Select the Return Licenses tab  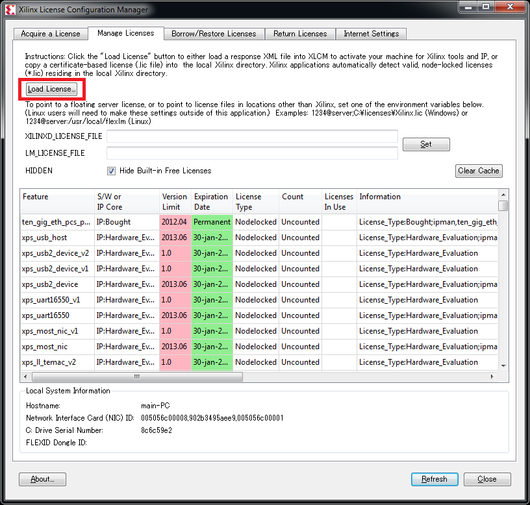coord(299,34)
